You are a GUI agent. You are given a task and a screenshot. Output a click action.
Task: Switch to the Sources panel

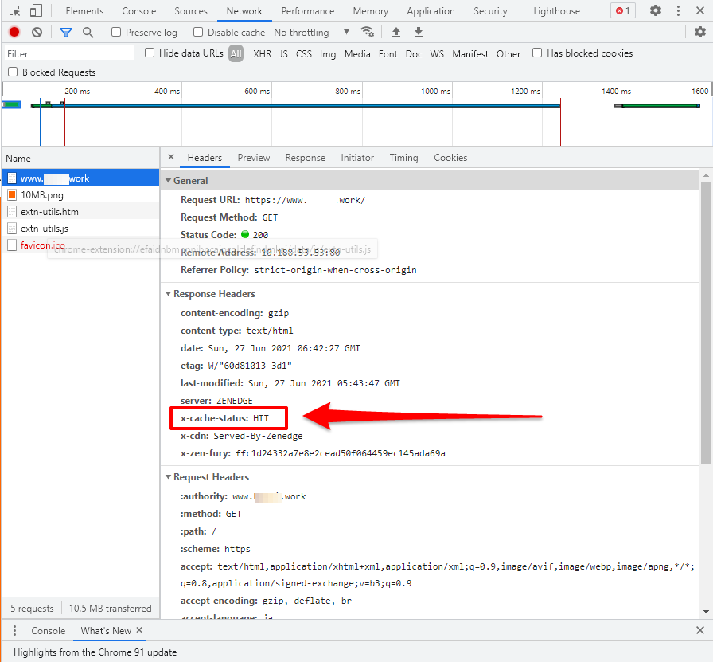[x=191, y=11]
